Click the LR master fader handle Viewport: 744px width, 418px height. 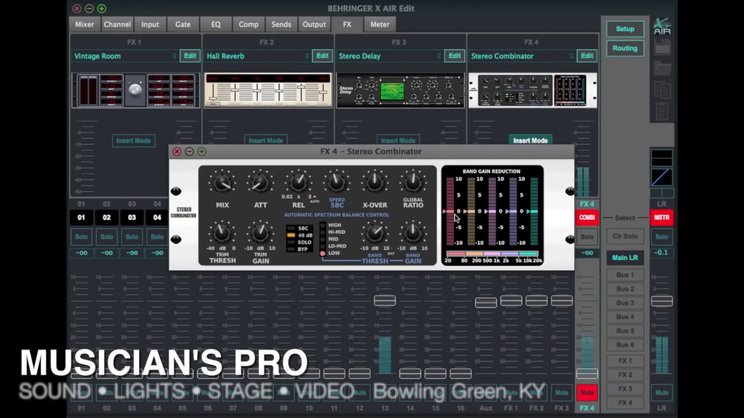point(661,301)
